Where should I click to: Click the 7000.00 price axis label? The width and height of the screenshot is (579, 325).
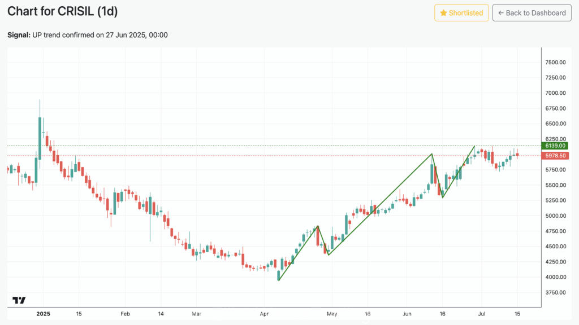tap(555, 93)
